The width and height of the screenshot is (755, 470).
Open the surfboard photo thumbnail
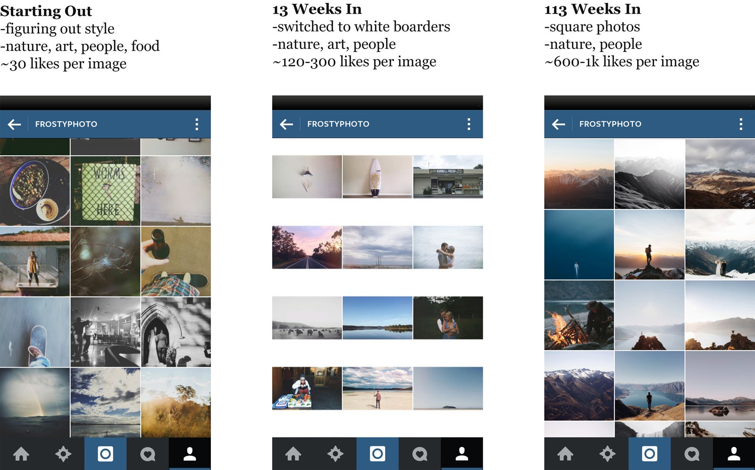point(377,176)
